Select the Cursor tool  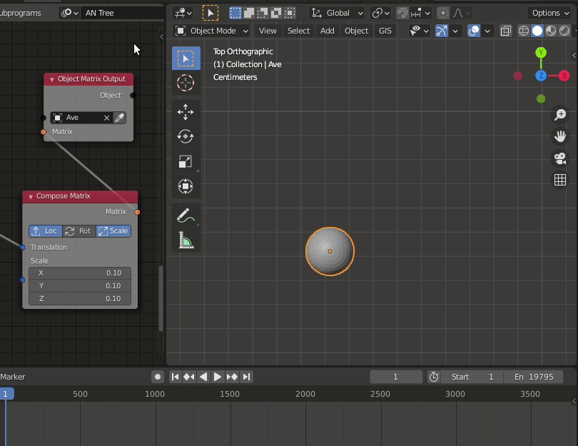click(x=186, y=83)
